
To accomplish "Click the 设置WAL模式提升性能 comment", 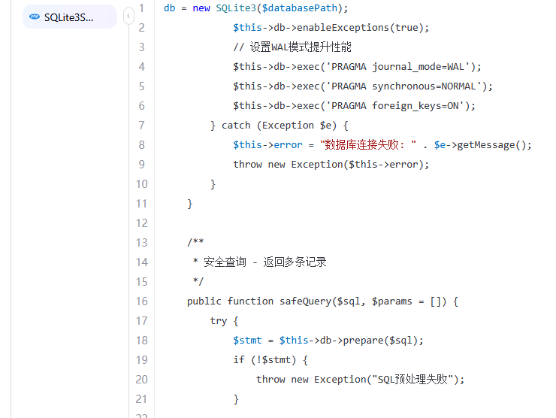I will click(x=292, y=47).
